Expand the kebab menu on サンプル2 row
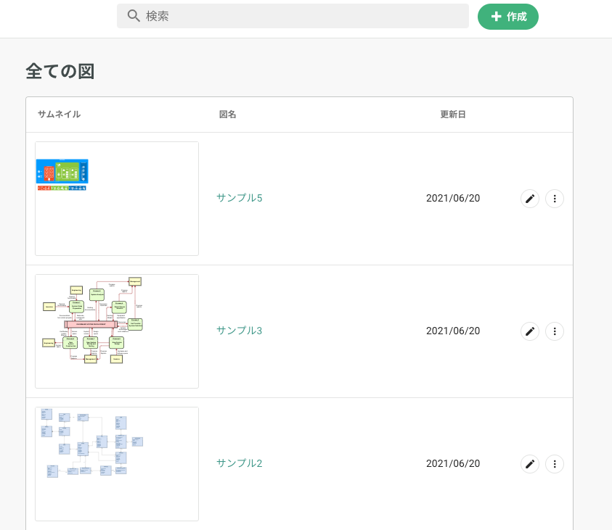This screenshot has width=612, height=530. point(555,464)
